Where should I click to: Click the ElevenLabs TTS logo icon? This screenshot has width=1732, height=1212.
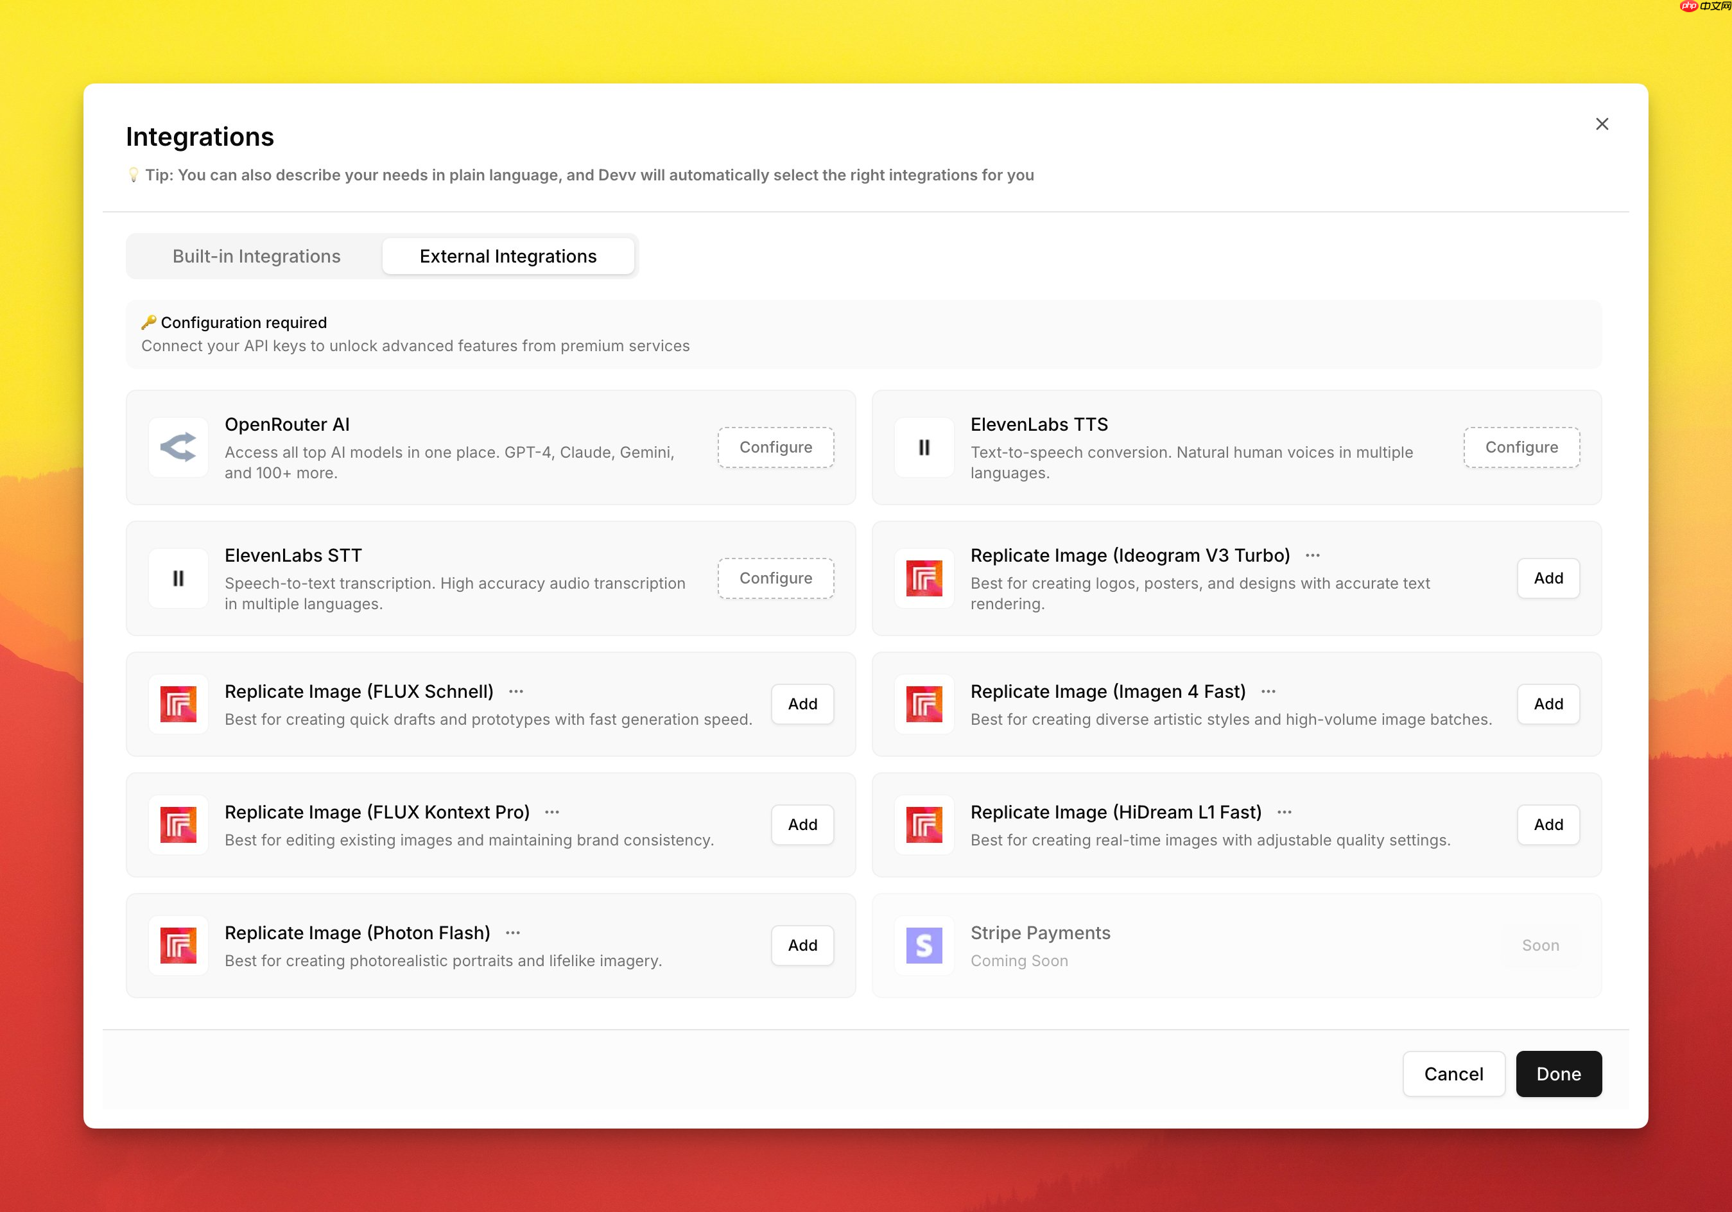tap(923, 447)
